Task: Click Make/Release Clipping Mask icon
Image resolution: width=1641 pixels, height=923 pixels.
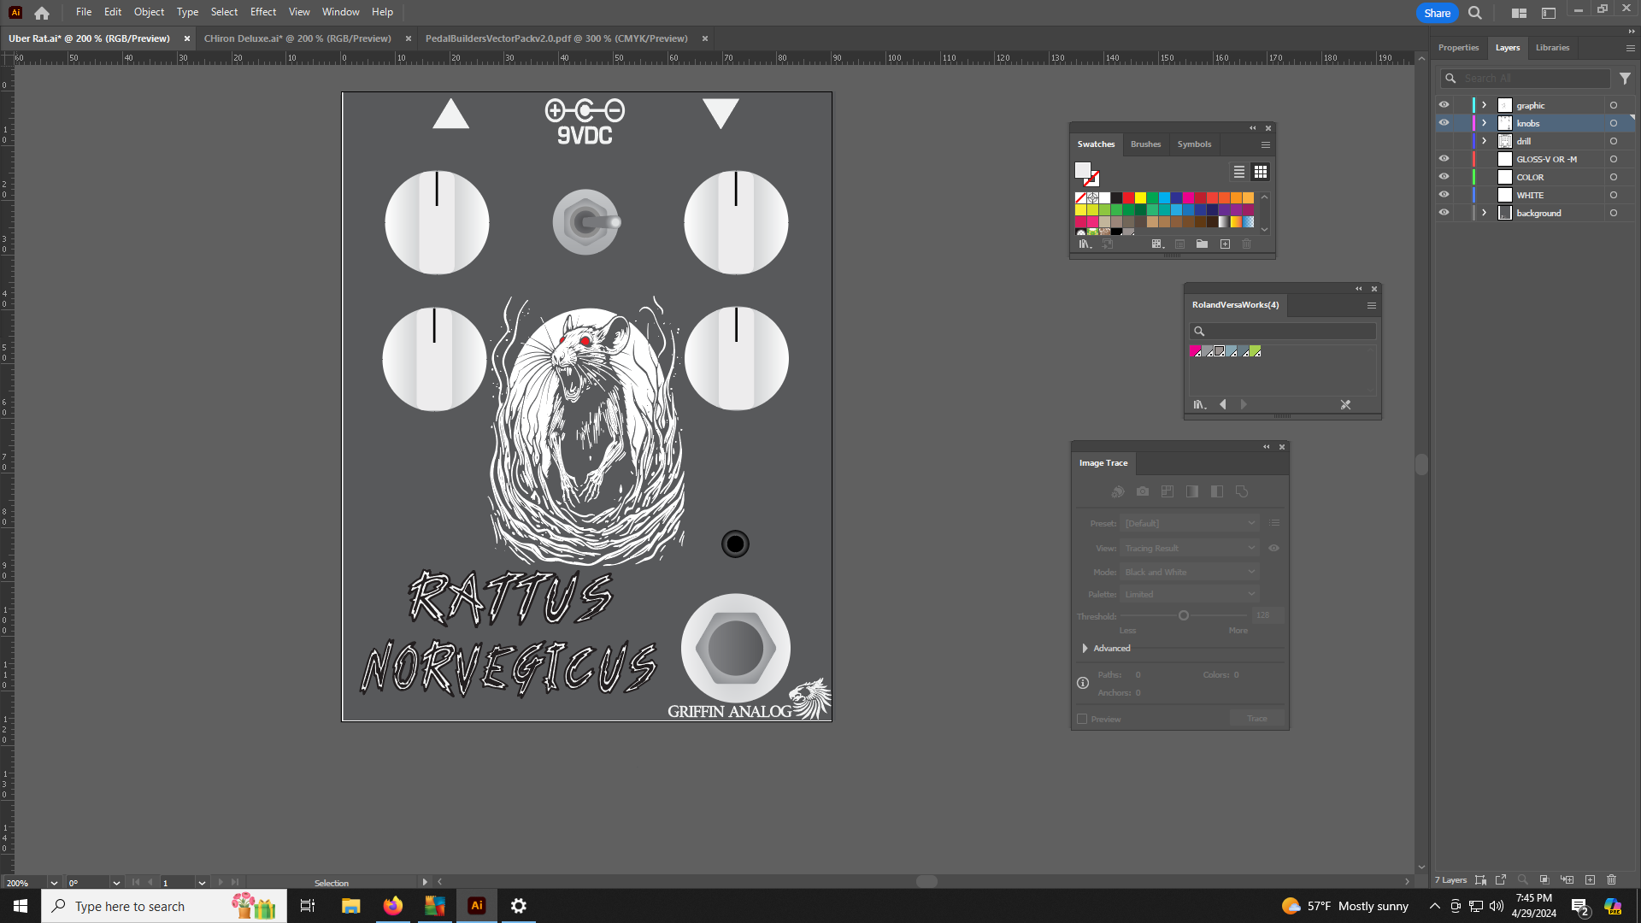Action: [x=1544, y=879]
